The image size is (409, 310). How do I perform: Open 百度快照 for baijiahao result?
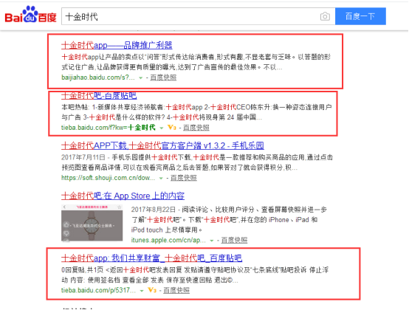point(163,77)
